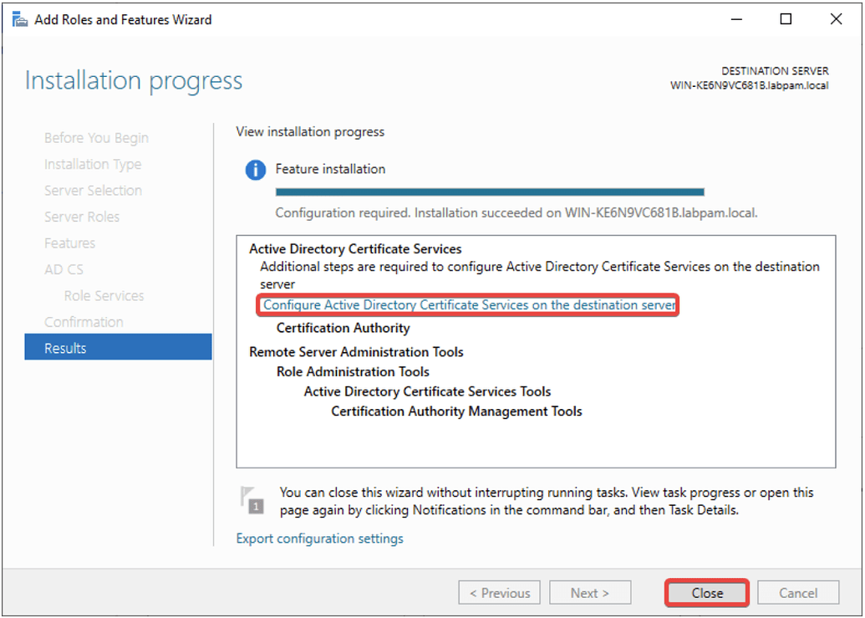Select the Role Services step
The width and height of the screenshot is (865, 618).
click(104, 295)
